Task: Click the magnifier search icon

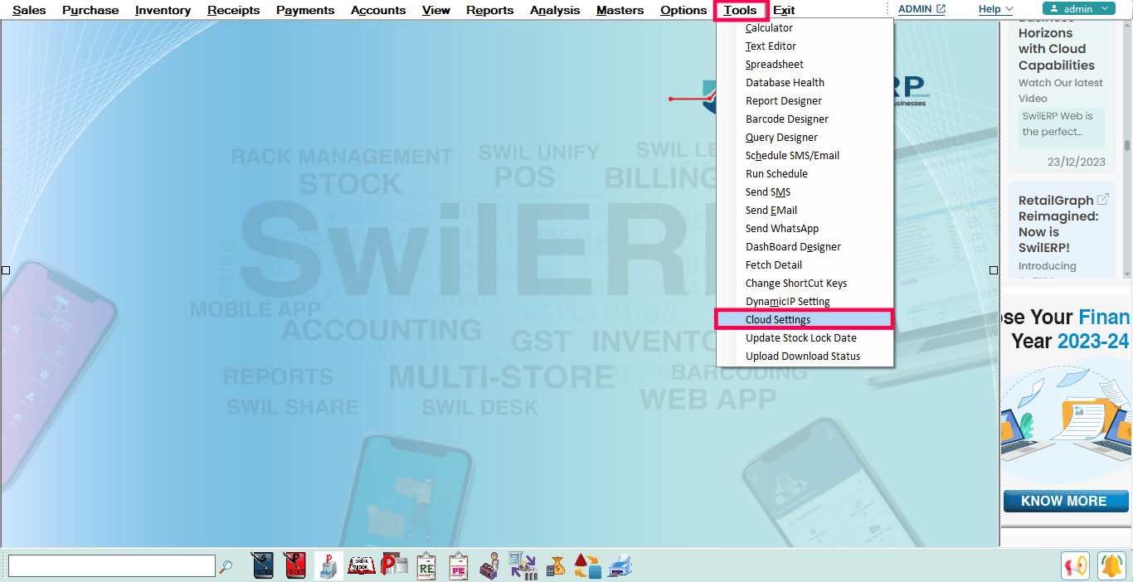Action: pos(225,567)
